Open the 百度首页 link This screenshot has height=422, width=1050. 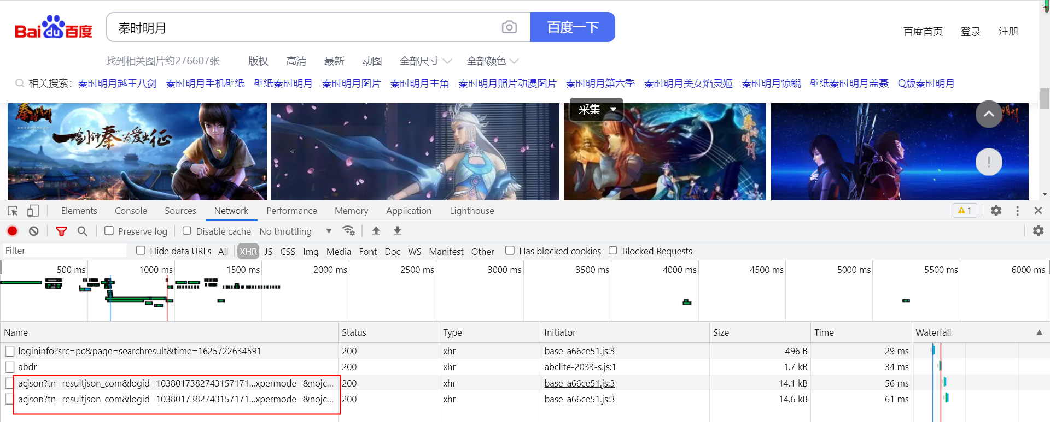click(x=923, y=32)
